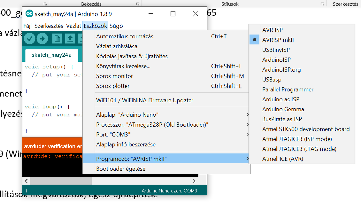Select Alaplap infó beszerzése
The width and height of the screenshot is (361, 203).
coord(166,144)
